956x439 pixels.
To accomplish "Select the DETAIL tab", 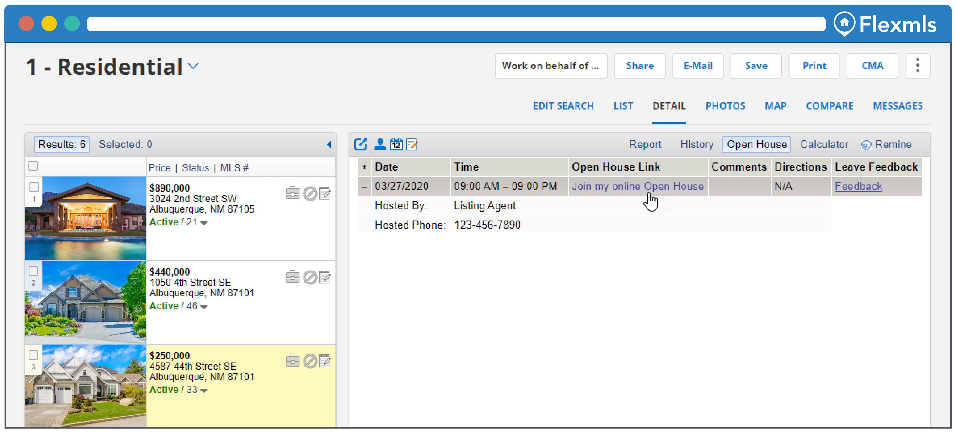I will click(669, 106).
